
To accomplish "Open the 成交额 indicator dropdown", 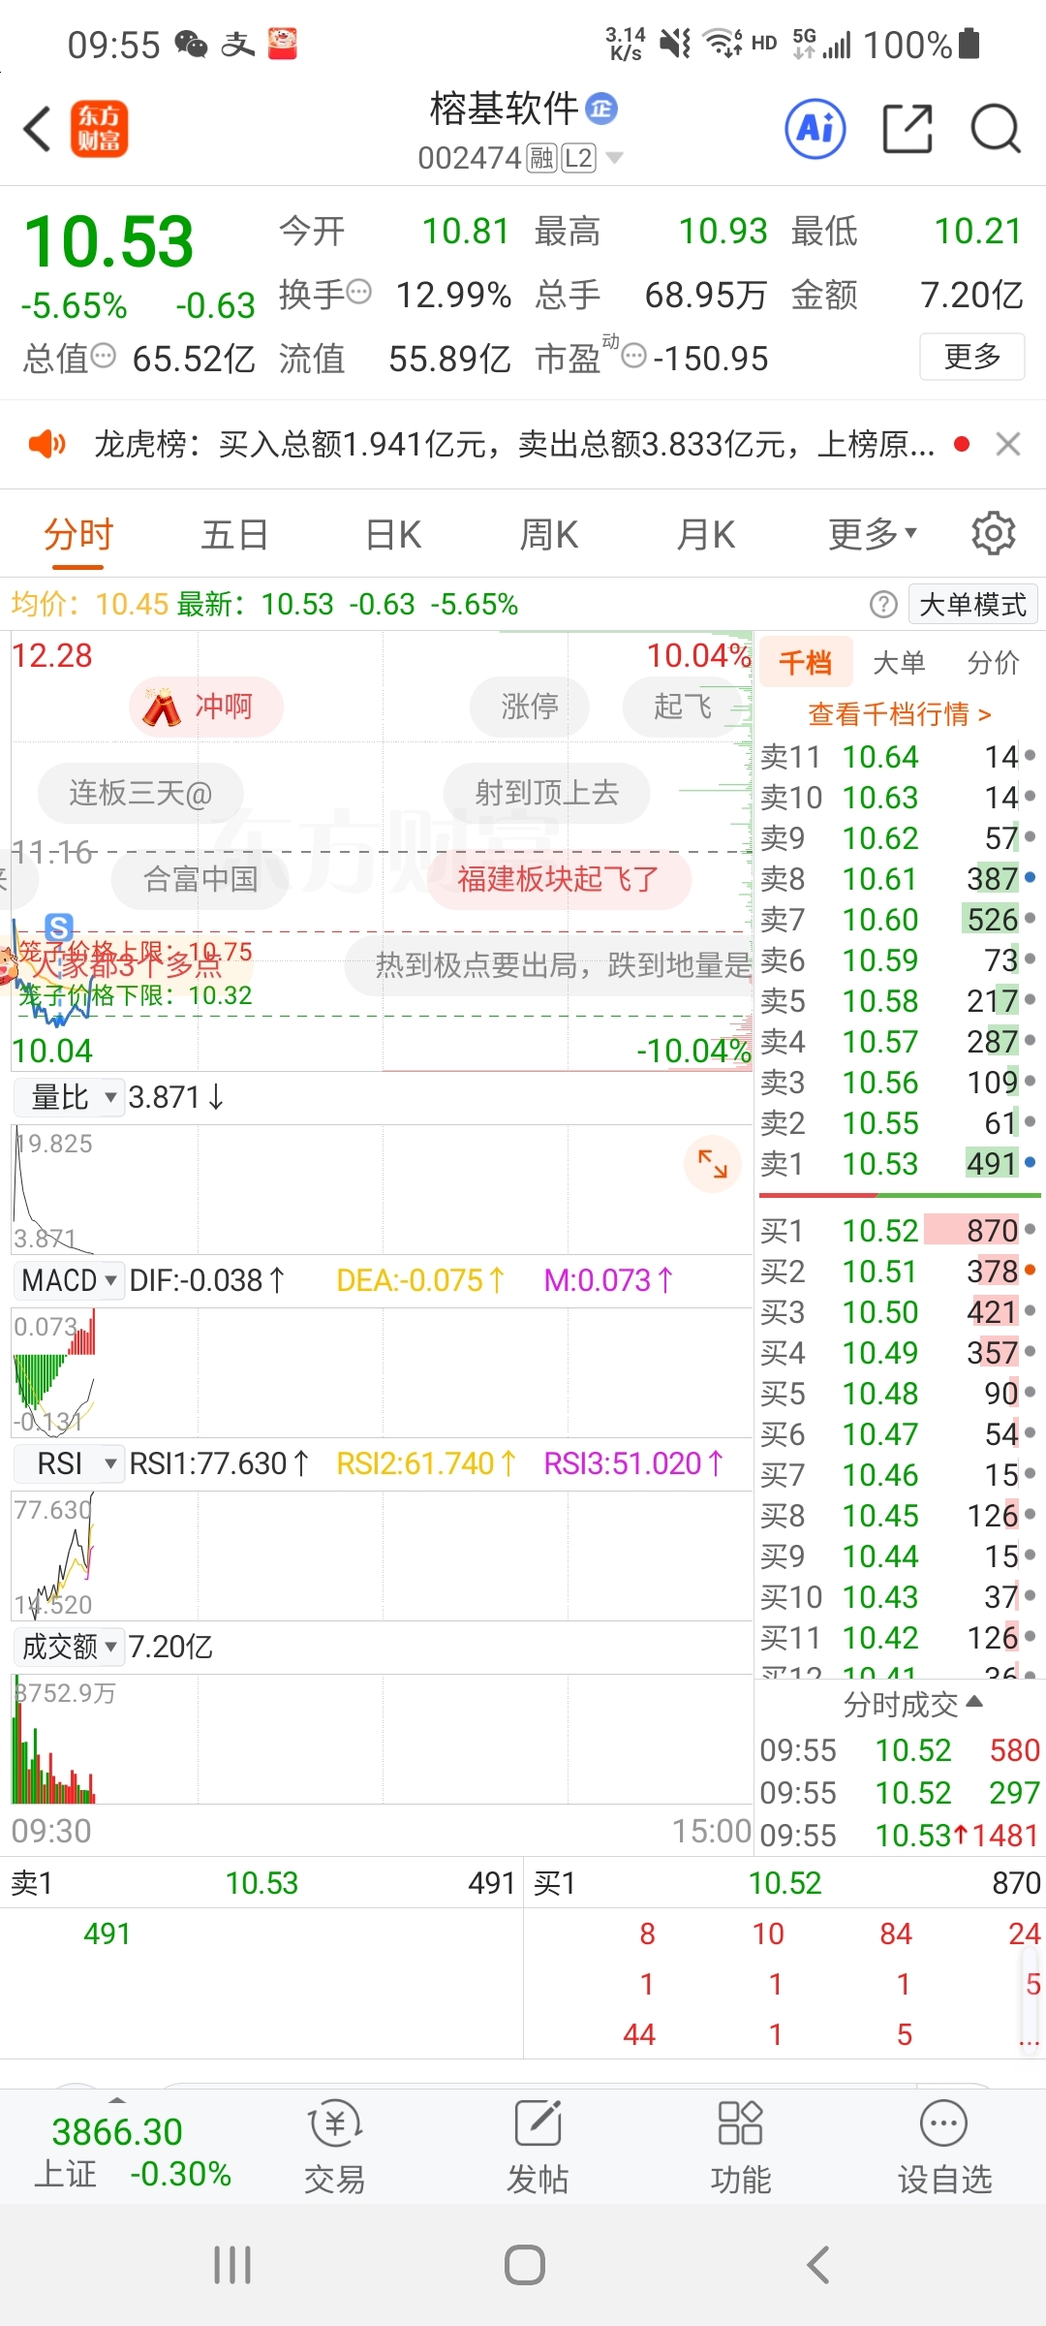I will (x=70, y=1647).
